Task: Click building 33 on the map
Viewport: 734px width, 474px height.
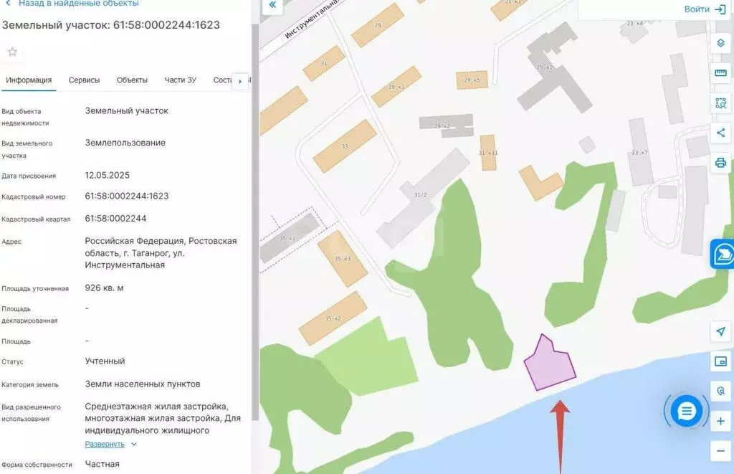Action: (x=345, y=146)
